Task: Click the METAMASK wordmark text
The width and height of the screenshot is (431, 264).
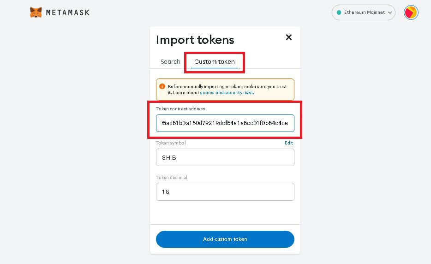Action: [68, 12]
